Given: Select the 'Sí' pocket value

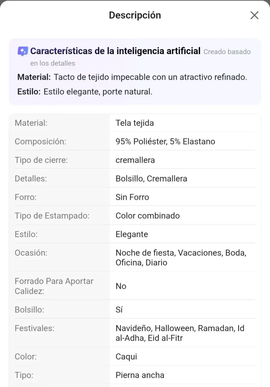Looking at the screenshot, I should [x=119, y=310].
